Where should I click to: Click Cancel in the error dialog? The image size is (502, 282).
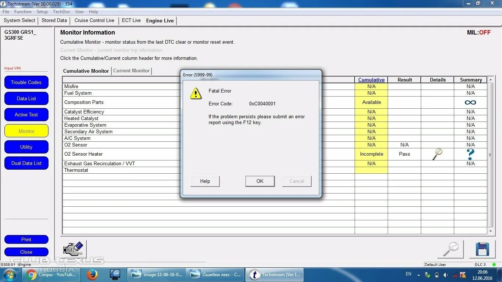pos(297,181)
